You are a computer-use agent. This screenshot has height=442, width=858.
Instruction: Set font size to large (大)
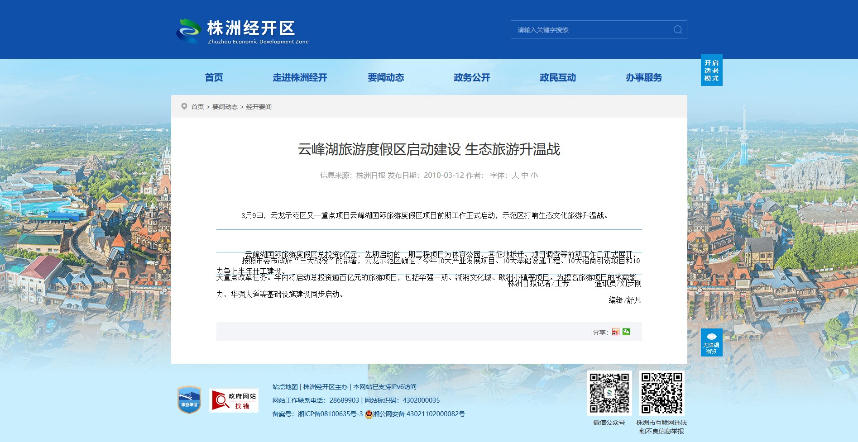(515, 176)
